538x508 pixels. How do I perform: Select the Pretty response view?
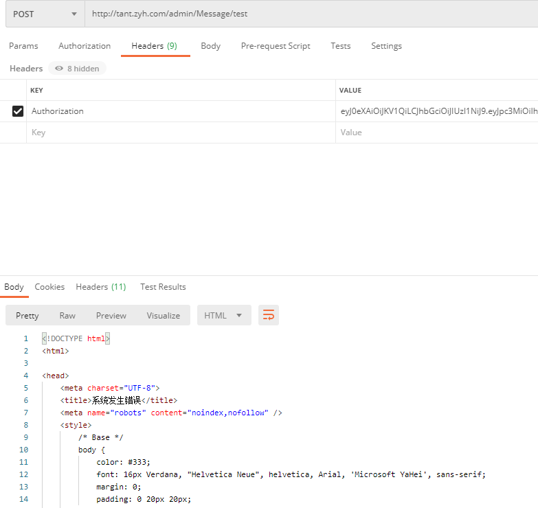tap(27, 315)
